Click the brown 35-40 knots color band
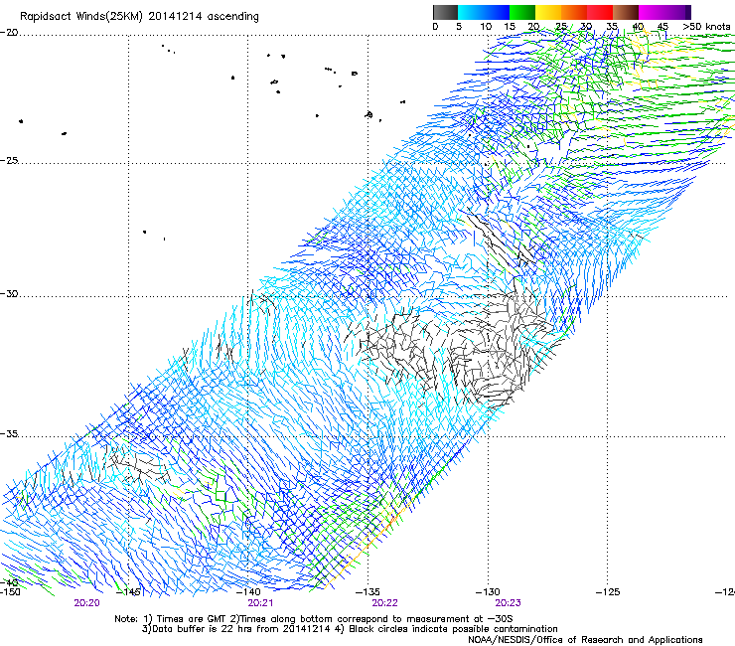This screenshot has height=646, width=735. (626, 12)
